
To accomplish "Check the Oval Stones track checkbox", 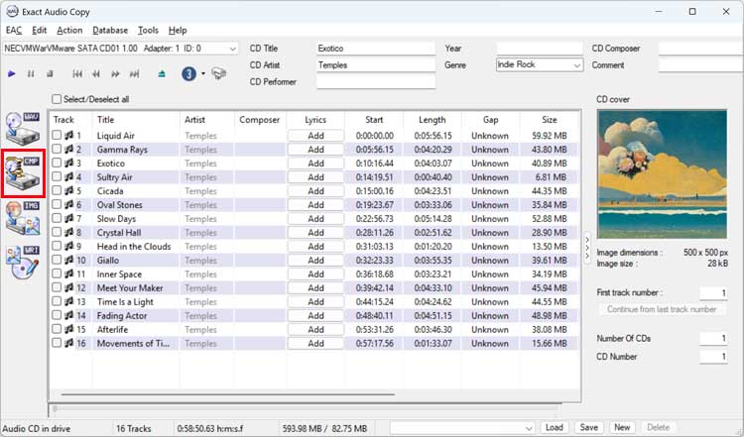I will (x=57, y=204).
